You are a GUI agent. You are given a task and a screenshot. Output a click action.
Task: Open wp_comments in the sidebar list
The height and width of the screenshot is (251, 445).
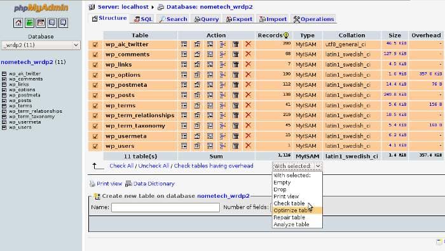25,79
